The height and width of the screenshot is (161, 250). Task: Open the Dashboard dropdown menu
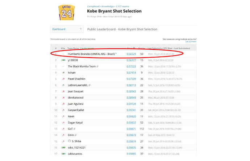coord(67,29)
